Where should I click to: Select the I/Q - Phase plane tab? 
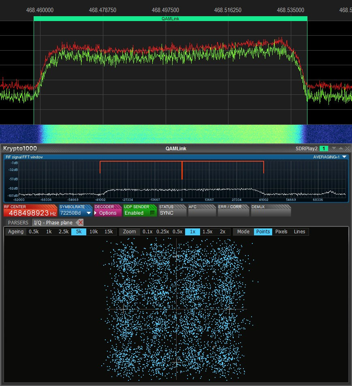[x=53, y=222]
